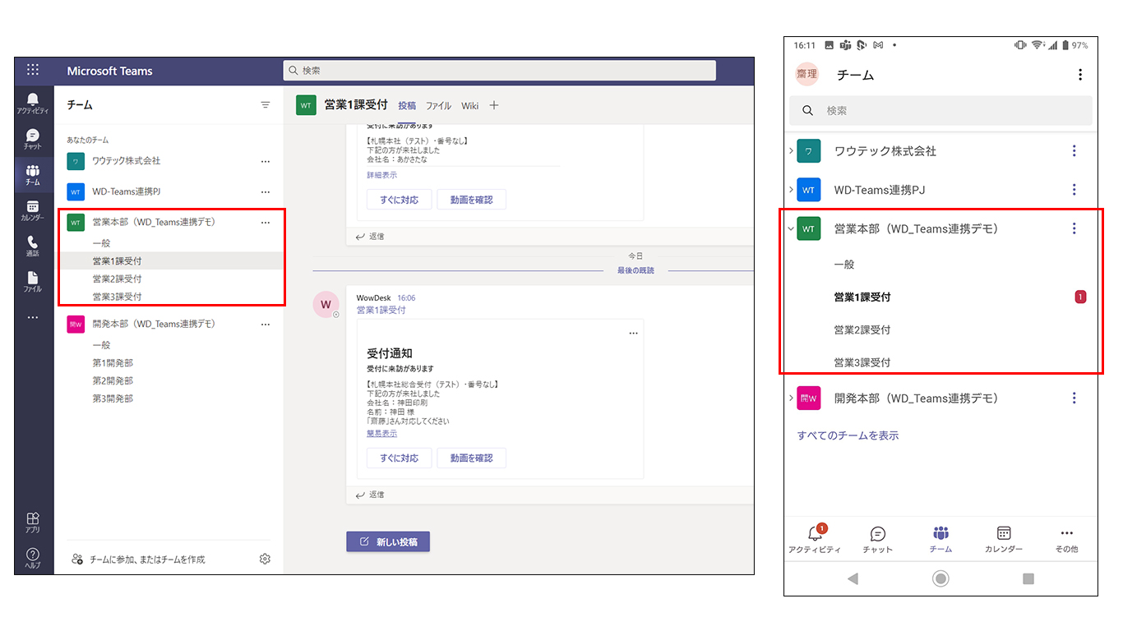
Task: Open mobile options for WD-Teams連携PJ
Action: (x=1074, y=190)
